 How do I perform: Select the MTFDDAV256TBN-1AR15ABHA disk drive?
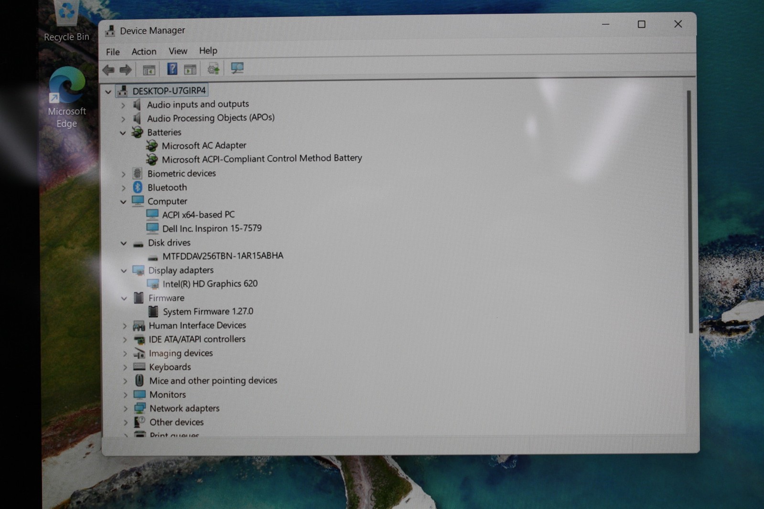click(x=223, y=256)
